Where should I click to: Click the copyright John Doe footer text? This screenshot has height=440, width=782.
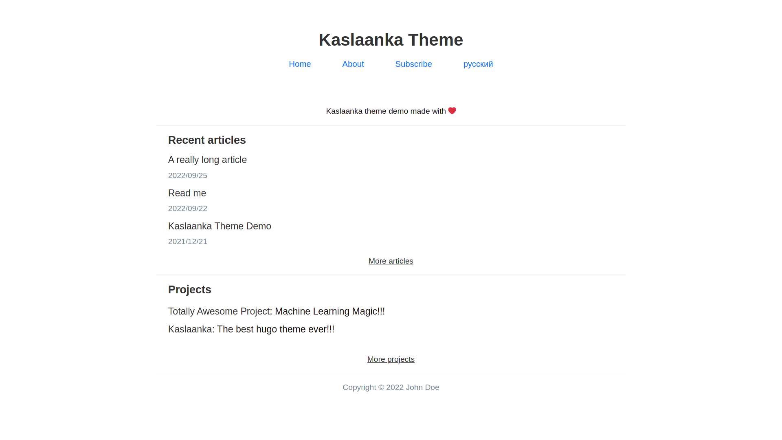point(391,387)
